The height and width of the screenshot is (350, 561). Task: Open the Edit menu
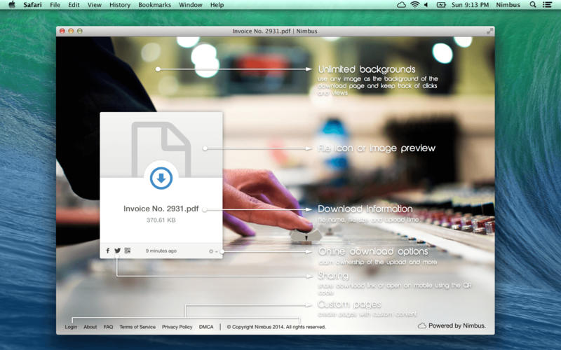[74, 5]
